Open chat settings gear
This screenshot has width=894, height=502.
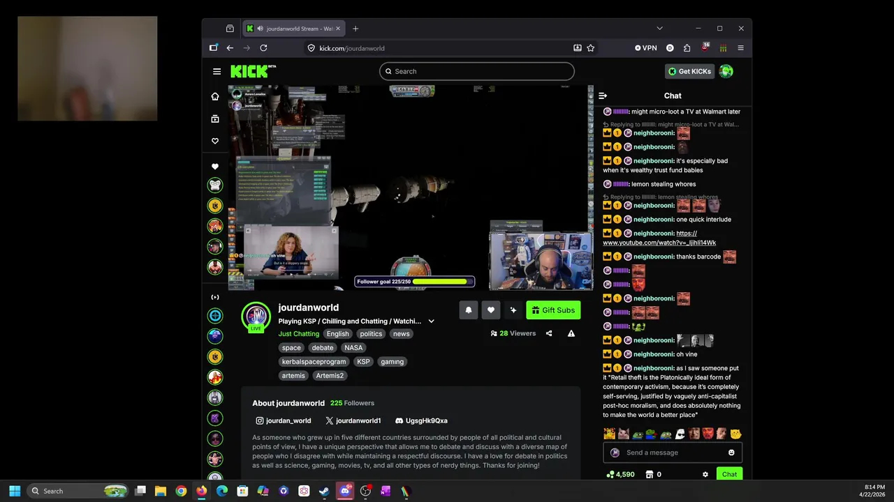705,474
